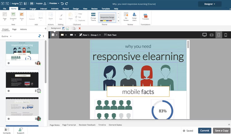Click the SS user avatar on second page
The width and height of the screenshot is (231, 134).
point(38,91)
